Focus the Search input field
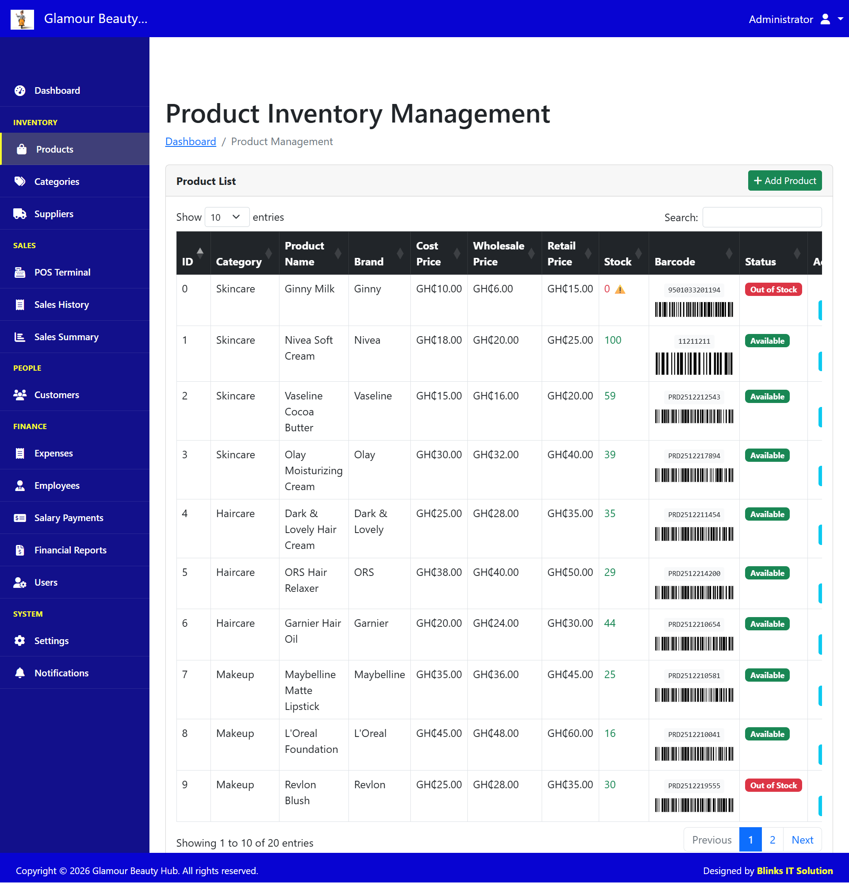The height and width of the screenshot is (890, 849). [762, 217]
